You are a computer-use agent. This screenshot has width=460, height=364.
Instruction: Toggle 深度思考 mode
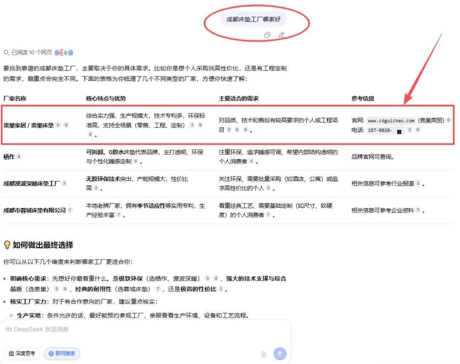coord(22,353)
